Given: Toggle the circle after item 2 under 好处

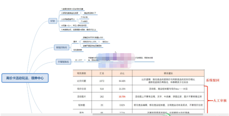Looking at the screenshot, I should pos(81,13).
